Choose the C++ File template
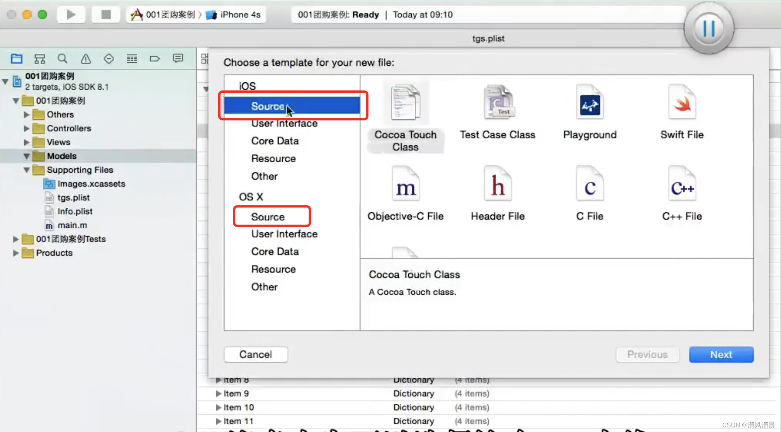Viewport: 781px width, 432px height. pos(682,185)
